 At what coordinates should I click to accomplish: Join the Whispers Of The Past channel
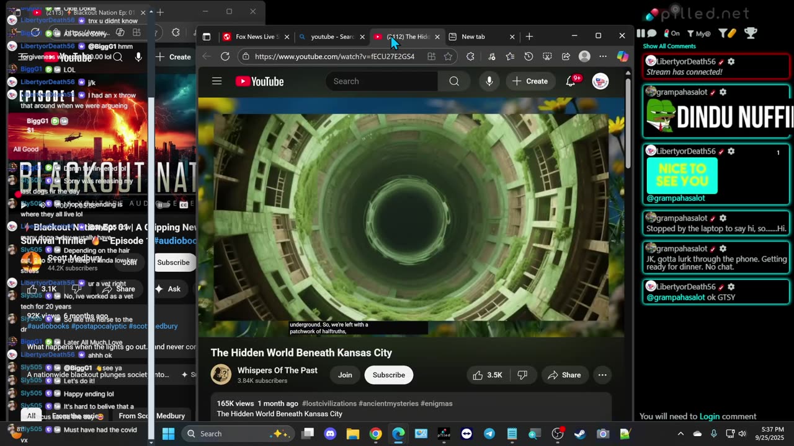click(x=345, y=375)
